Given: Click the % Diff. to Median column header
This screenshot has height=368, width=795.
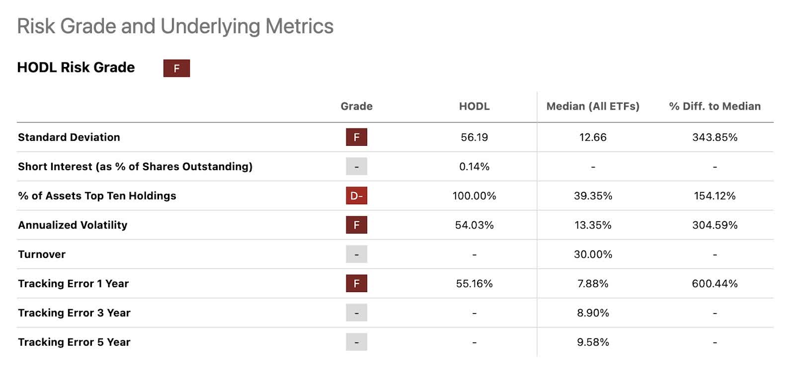Looking at the screenshot, I should pyautogui.click(x=715, y=106).
